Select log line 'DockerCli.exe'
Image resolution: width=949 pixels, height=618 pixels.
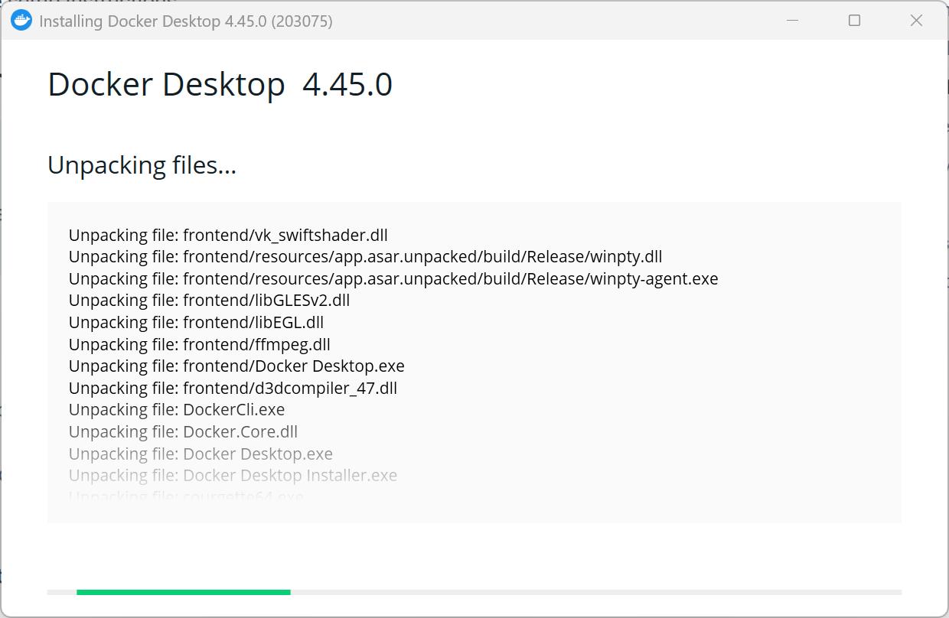pyautogui.click(x=177, y=410)
